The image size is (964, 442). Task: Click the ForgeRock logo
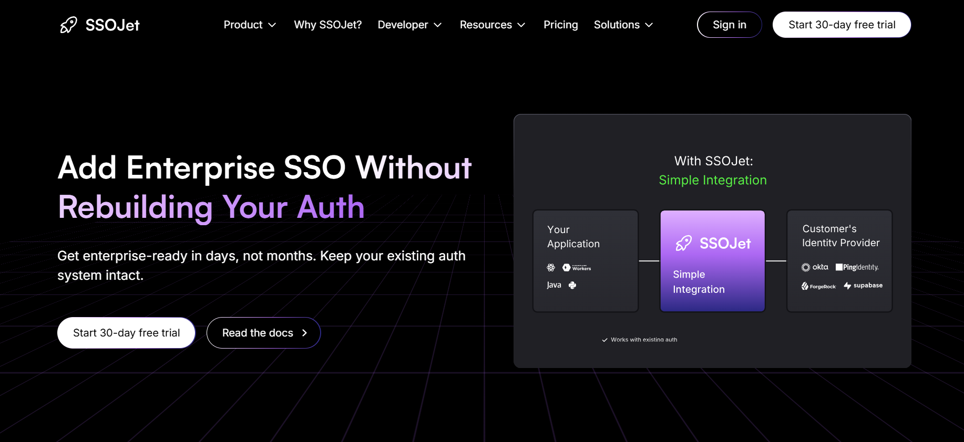click(818, 286)
